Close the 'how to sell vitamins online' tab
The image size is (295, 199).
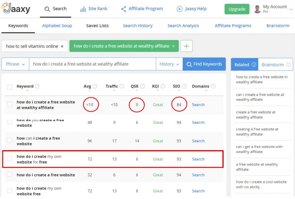(62, 47)
